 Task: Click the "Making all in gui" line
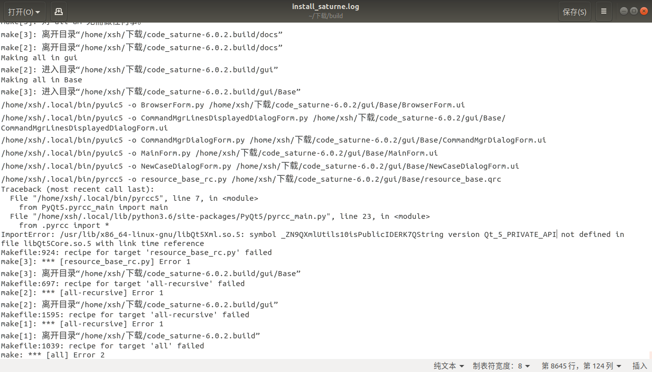pos(39,58)
